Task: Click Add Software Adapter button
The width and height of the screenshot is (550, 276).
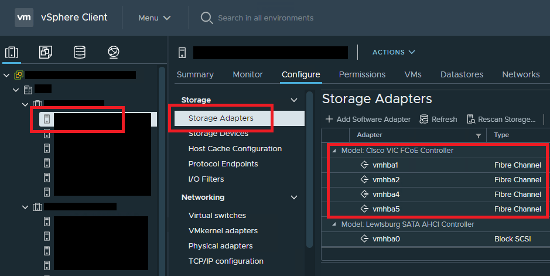Action: tap(368, 119)
